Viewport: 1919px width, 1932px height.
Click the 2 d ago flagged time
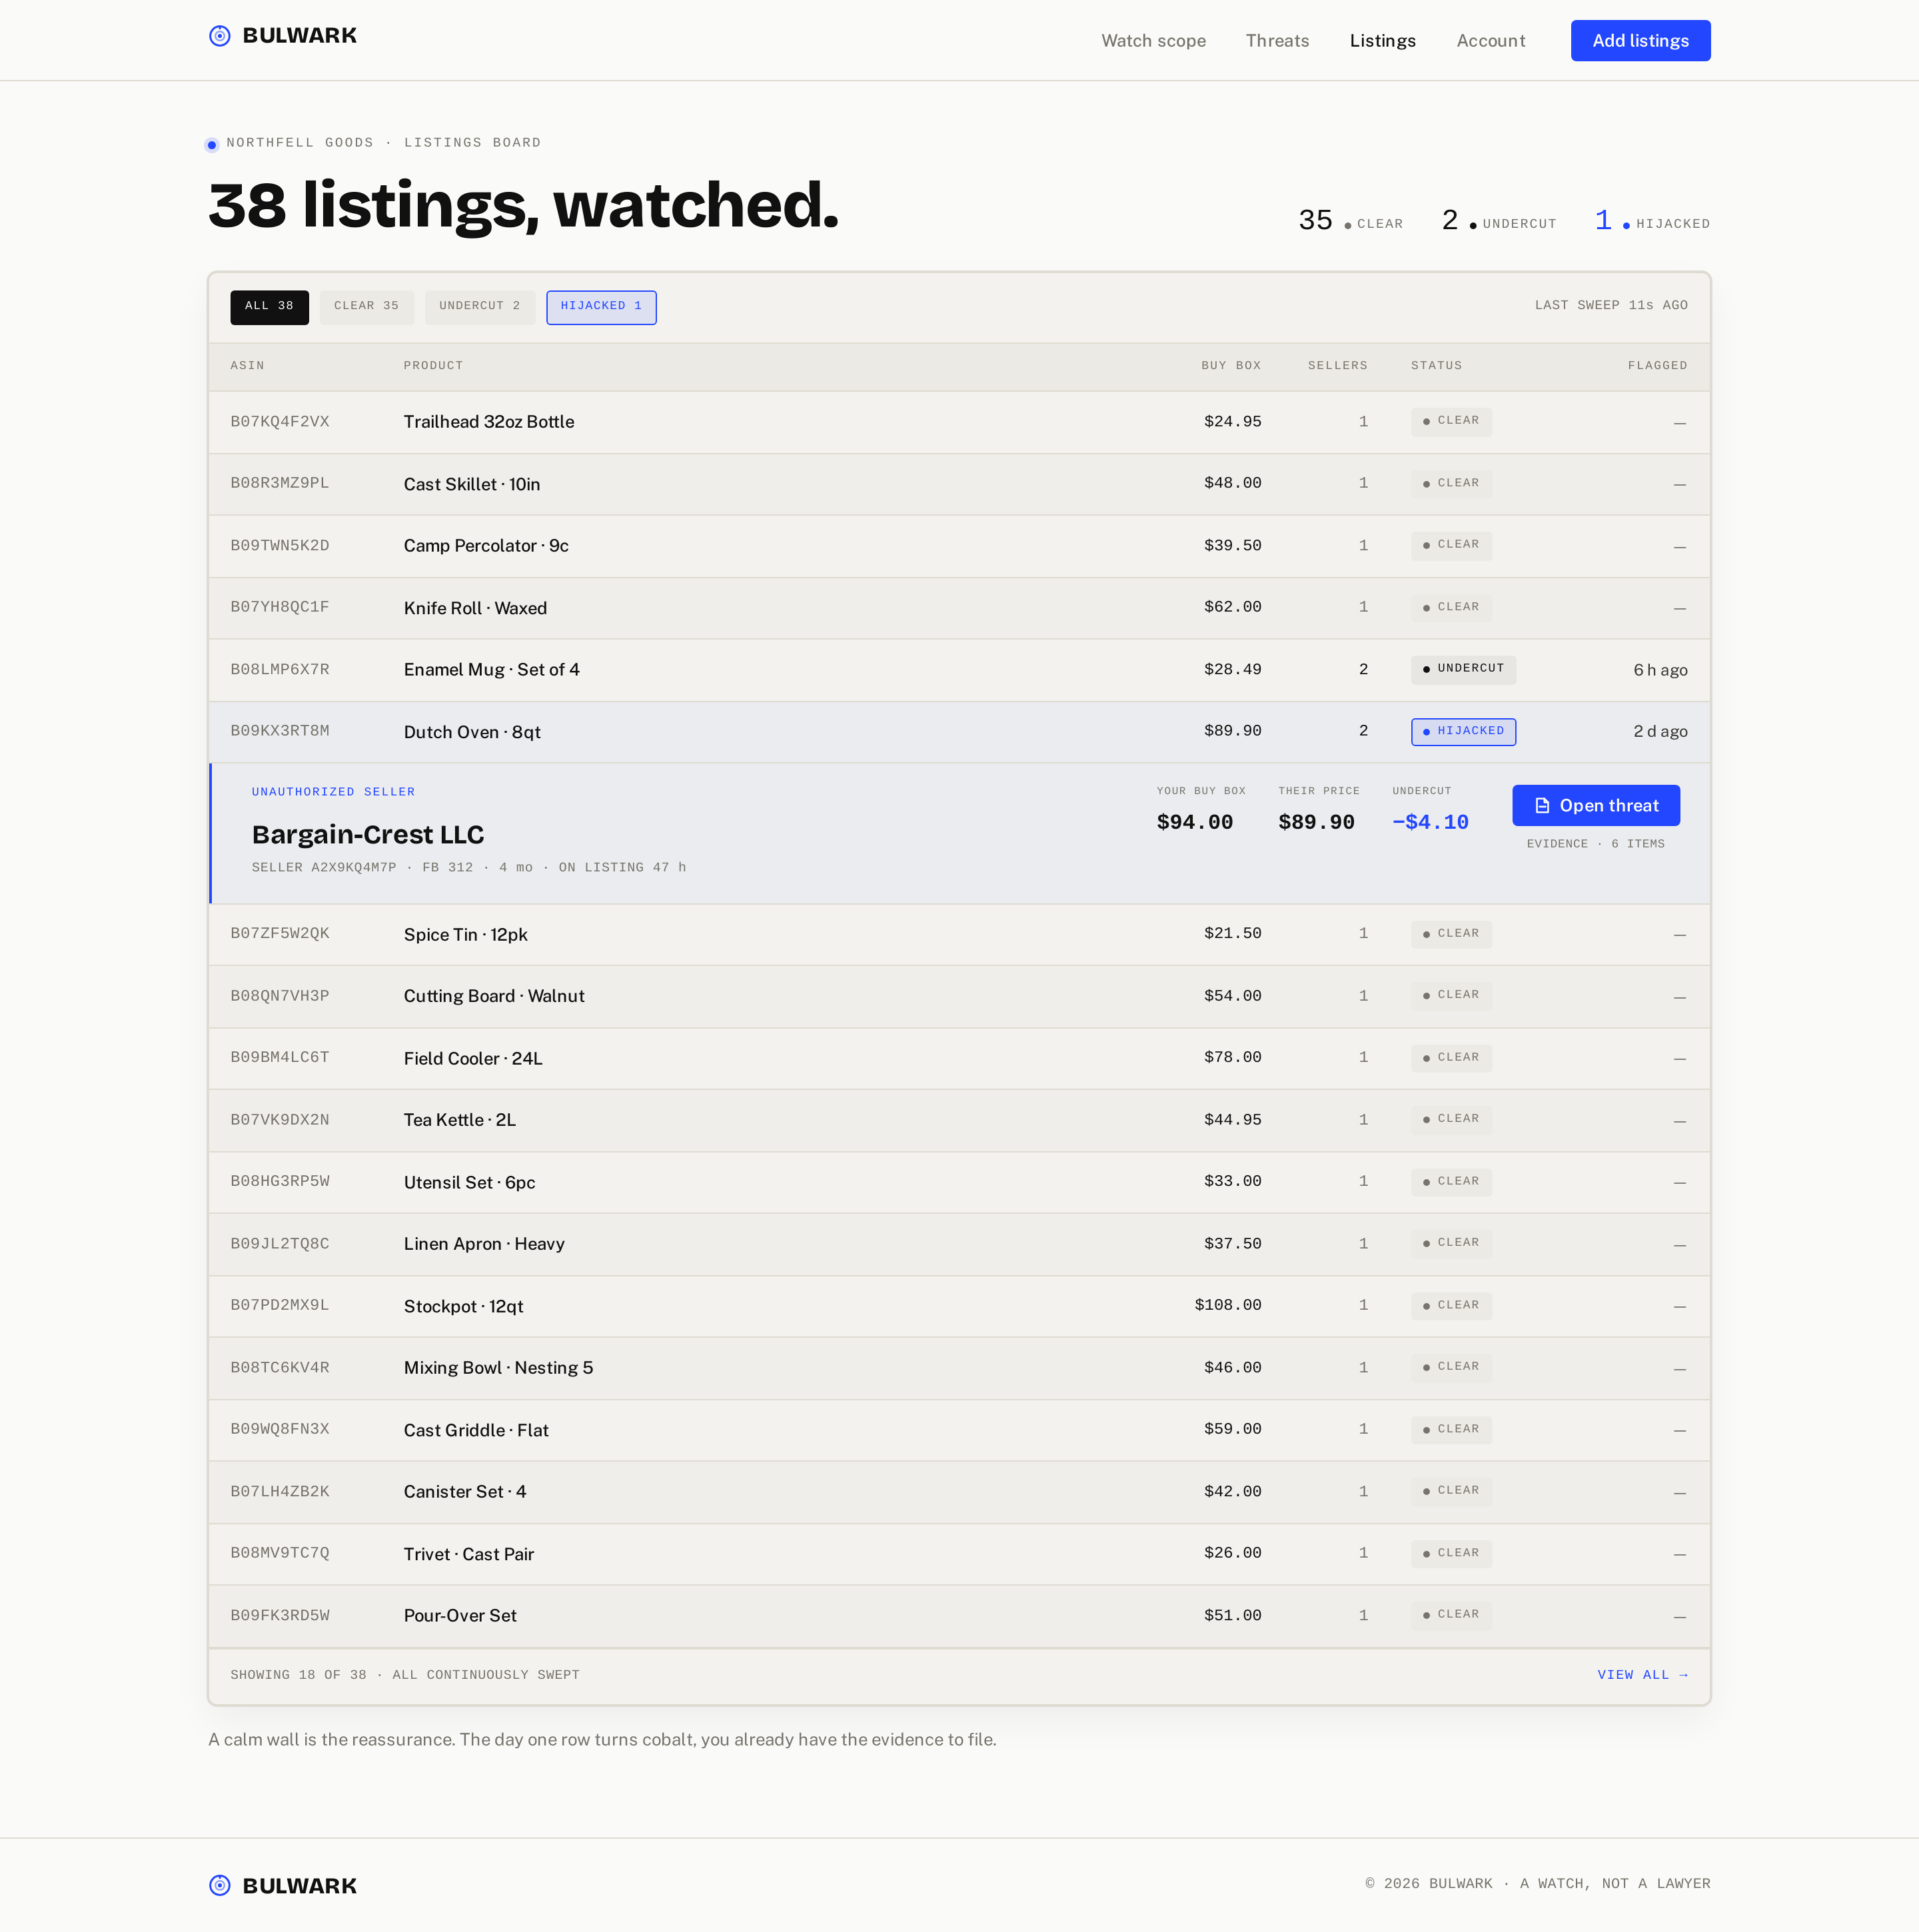coord(1660,732)
